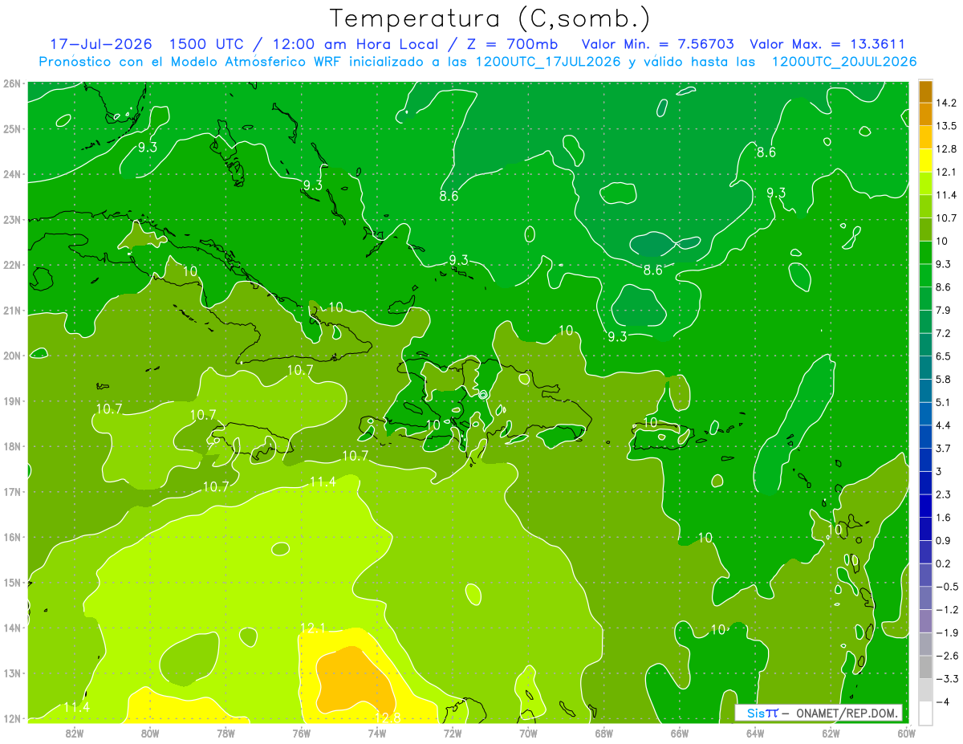This screenshot has width=963, height=744.
Task: Click the "68W" longitude label
Action: tap(603, 733)
